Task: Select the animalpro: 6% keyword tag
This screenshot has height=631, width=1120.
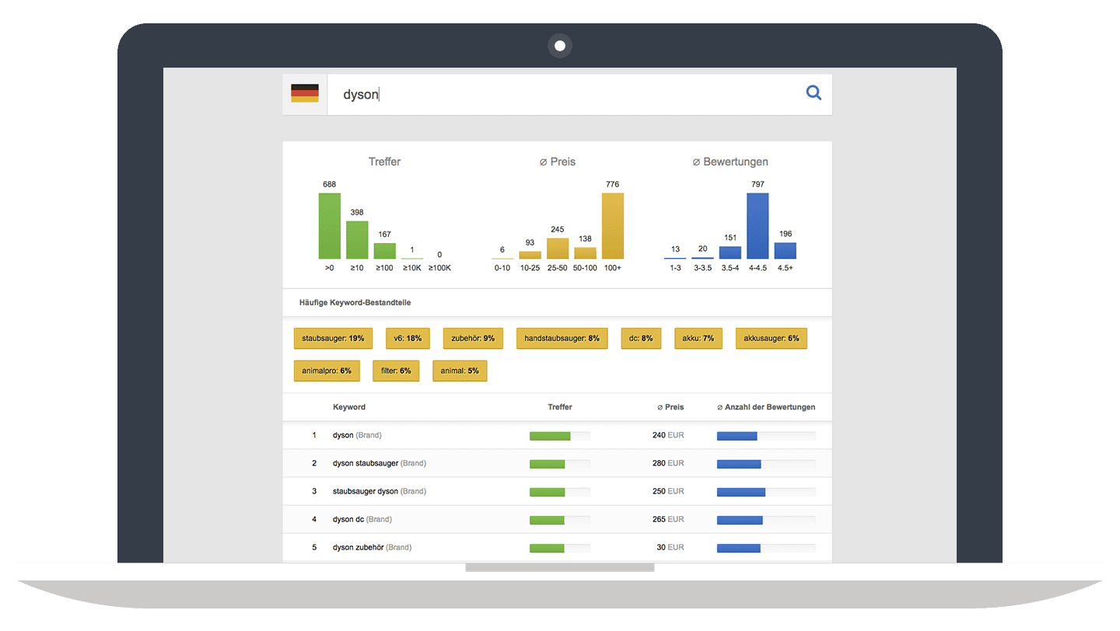Action: 327,371
